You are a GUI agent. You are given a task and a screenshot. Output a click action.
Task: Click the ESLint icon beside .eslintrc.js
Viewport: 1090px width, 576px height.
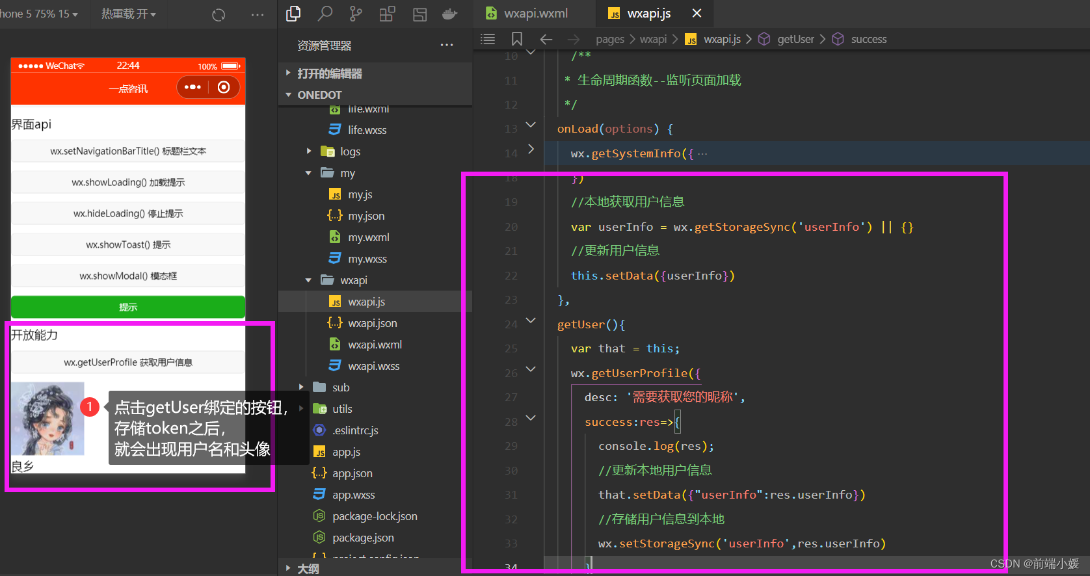click(x=319, y=430)
